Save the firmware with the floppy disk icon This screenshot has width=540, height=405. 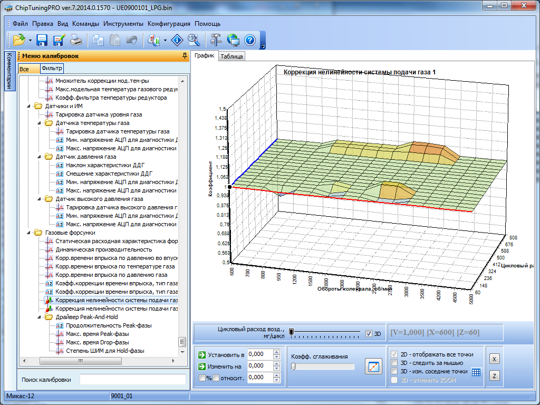[42, 40]
